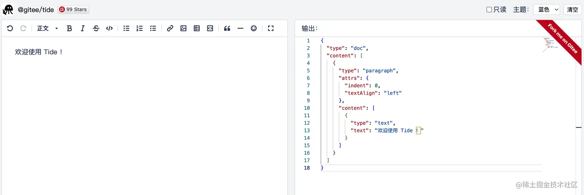
Task: Click the "type": "doc" line
Action: (347, 48)
